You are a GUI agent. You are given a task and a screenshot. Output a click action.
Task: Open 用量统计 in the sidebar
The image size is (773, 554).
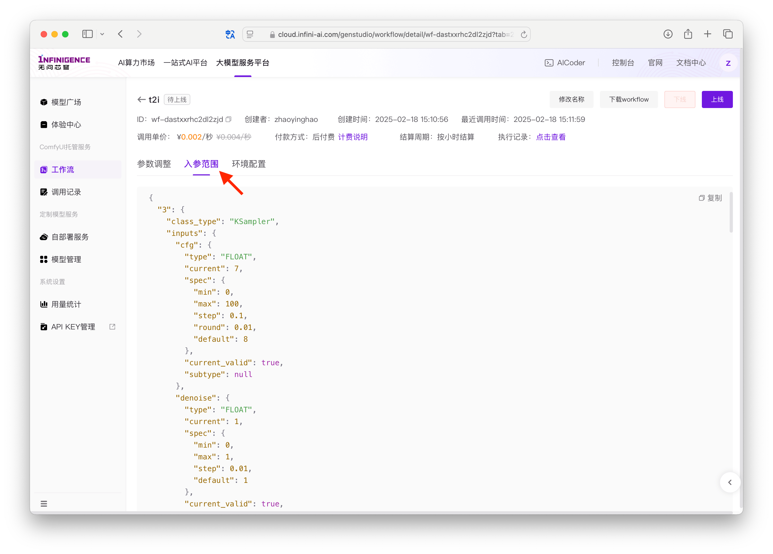point(78,305)
